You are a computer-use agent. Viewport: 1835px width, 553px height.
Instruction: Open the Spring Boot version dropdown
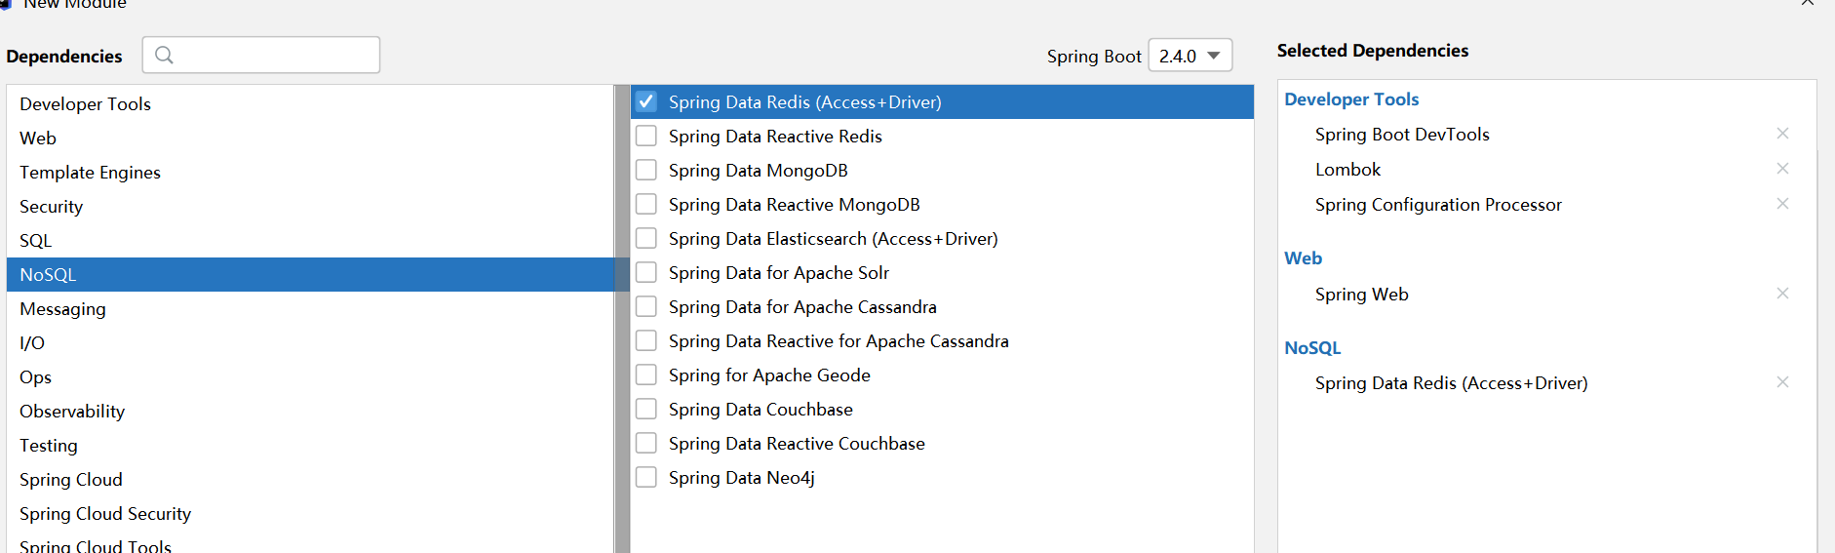click(x=1191, y=56)
